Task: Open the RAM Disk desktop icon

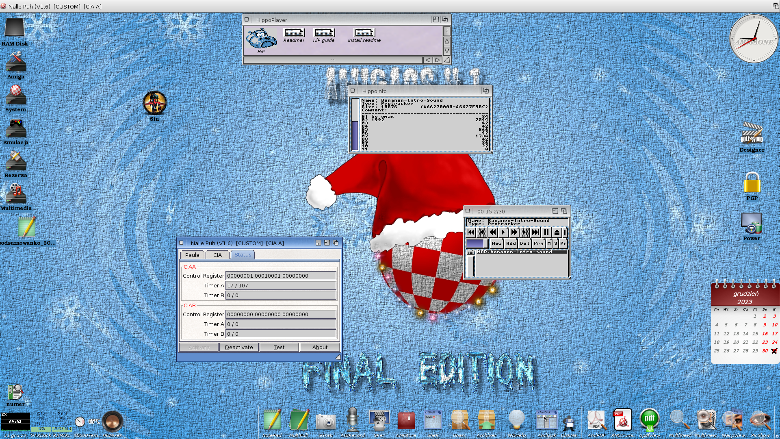Action: point(15,32)
